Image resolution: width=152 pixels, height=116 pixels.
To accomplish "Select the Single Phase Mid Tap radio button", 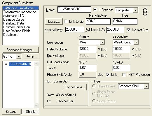I will click(94, 94).
